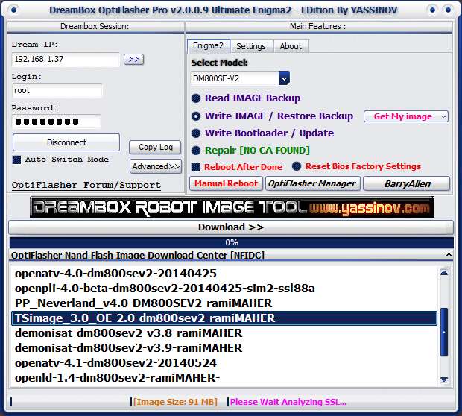462x416 pixels.
Task: Select TSimage_3.0_OE-2.0-dm800sev2-ramiMAHER- image
Action: click(224, 318)
